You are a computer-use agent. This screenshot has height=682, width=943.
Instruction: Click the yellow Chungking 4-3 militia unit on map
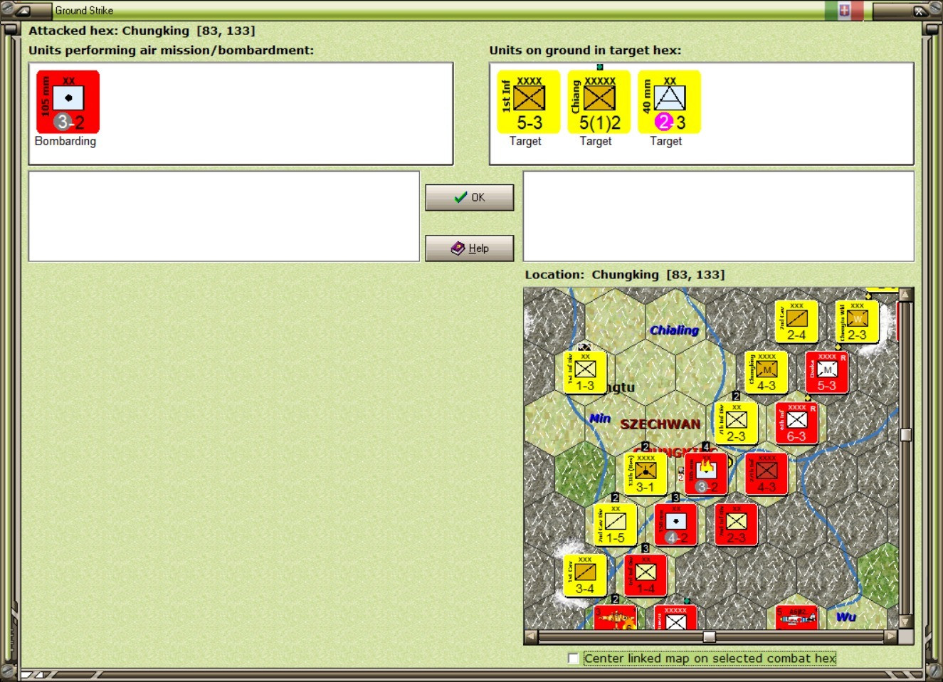766,372
